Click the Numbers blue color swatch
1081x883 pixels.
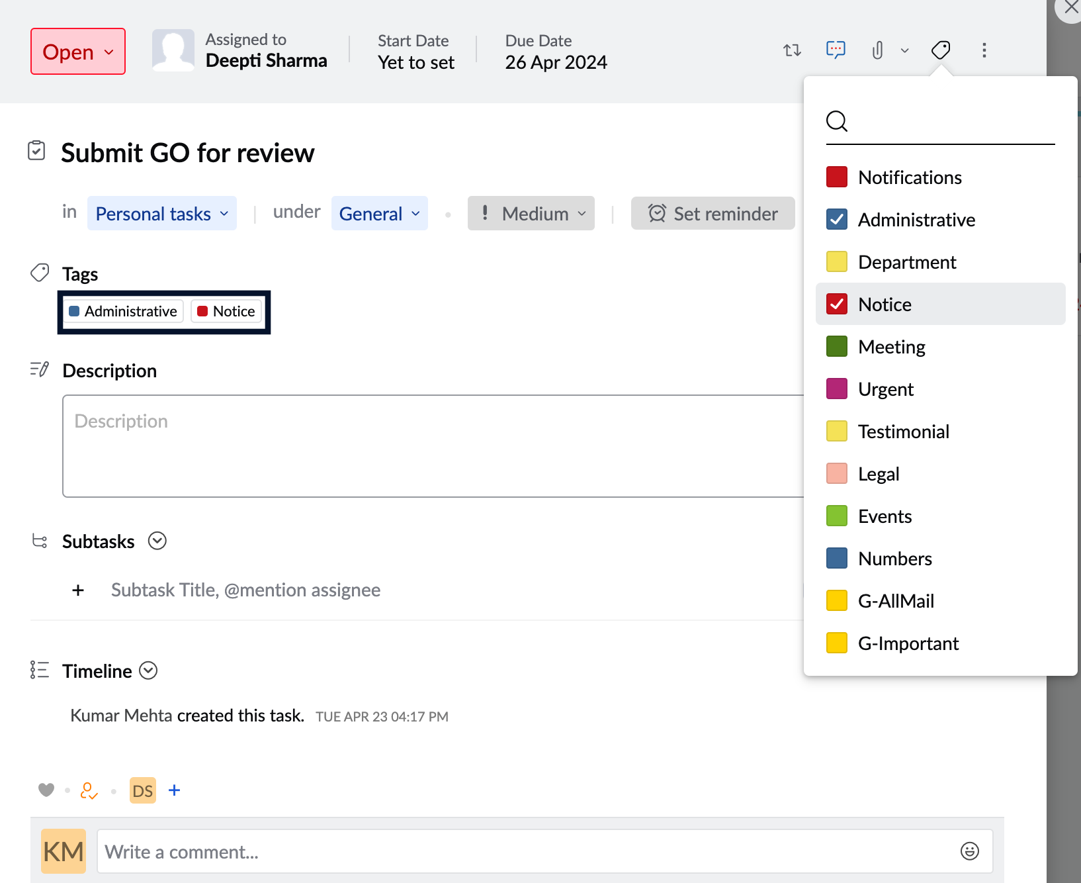[837, 558]
